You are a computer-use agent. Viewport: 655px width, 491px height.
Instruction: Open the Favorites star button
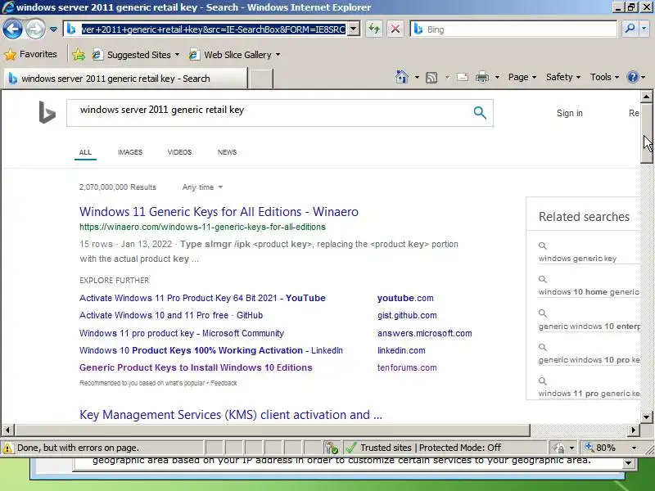[x=30, y=54]
